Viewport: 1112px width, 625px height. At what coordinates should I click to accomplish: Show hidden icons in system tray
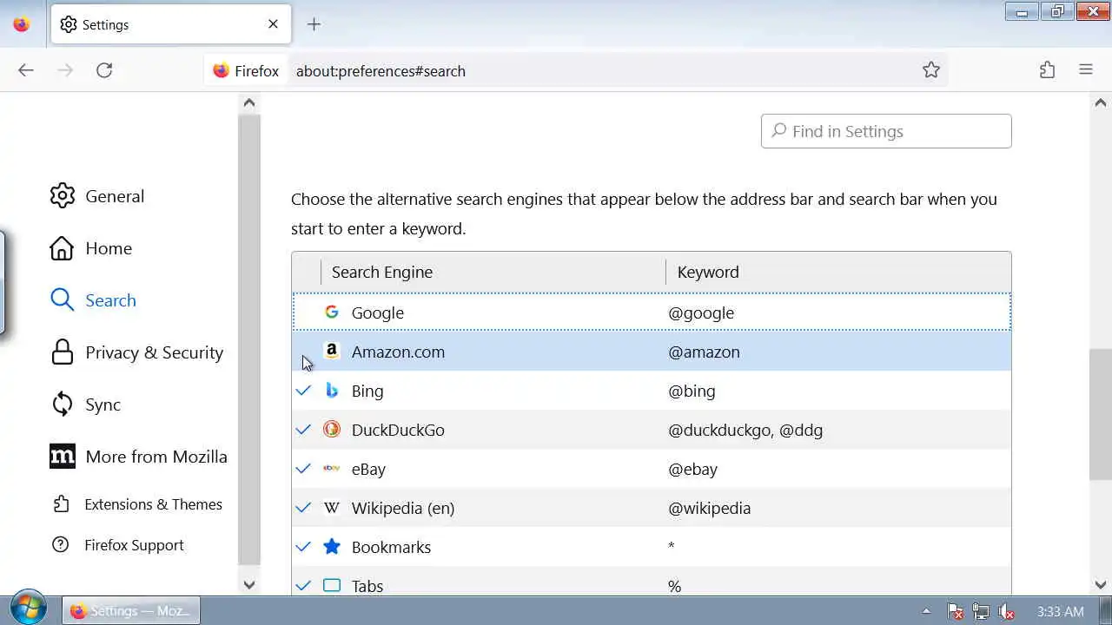[x=926, y=611]
